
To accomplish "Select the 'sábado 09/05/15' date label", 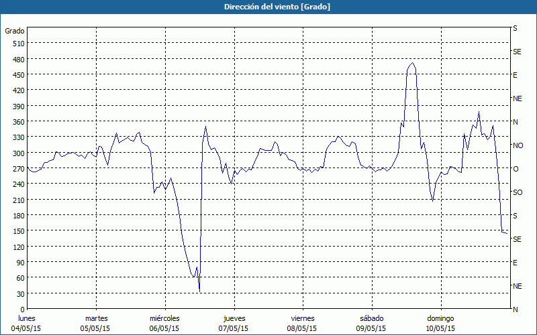I will [x=371, y=323].
